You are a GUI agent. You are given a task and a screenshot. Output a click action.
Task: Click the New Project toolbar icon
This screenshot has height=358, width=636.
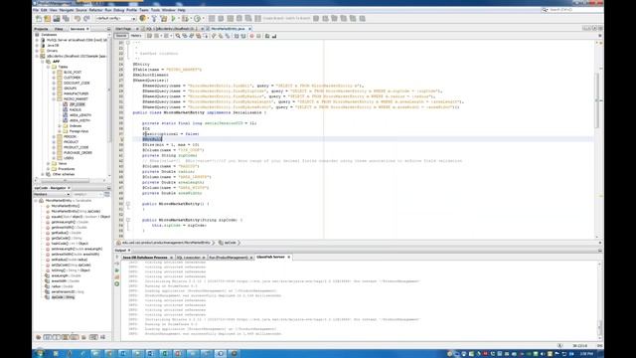(48, 18)
